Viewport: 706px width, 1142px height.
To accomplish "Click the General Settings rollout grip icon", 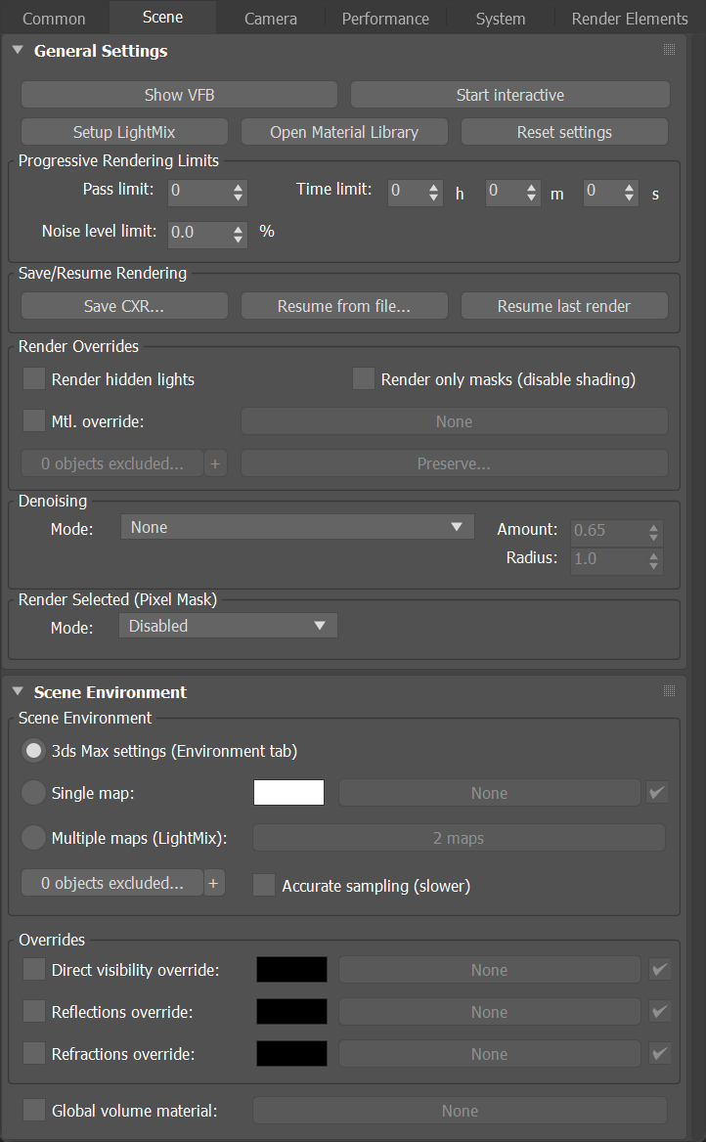I will (x=669, y=50).
